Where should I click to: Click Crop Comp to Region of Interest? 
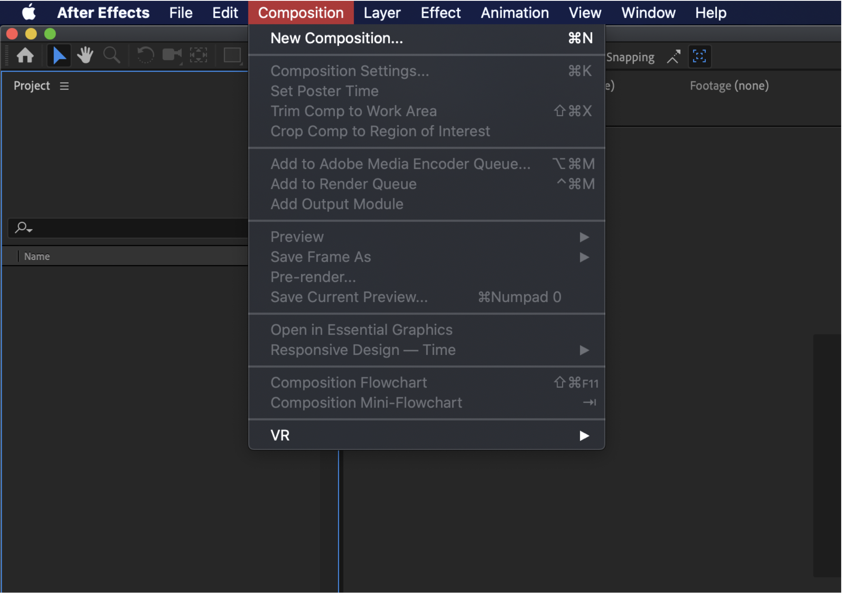tap(427, 131)
